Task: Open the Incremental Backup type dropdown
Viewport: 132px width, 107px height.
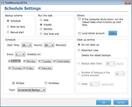Action: [x=31, y=90]
